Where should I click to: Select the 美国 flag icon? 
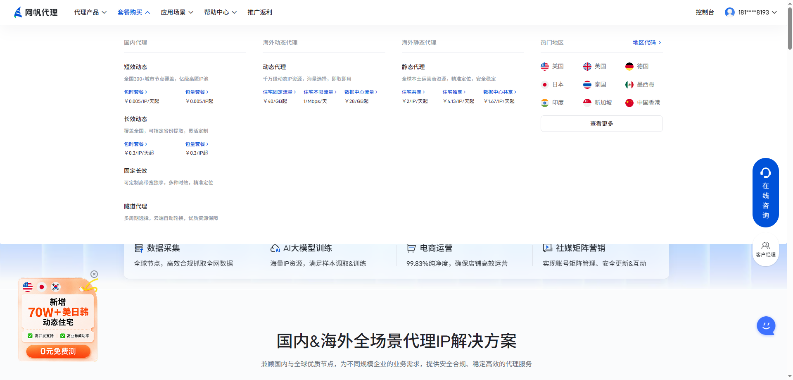545,66
